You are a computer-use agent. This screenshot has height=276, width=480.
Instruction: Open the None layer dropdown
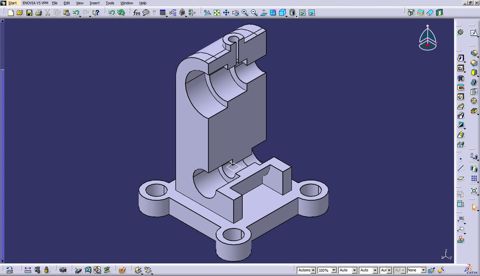[416, 270]
